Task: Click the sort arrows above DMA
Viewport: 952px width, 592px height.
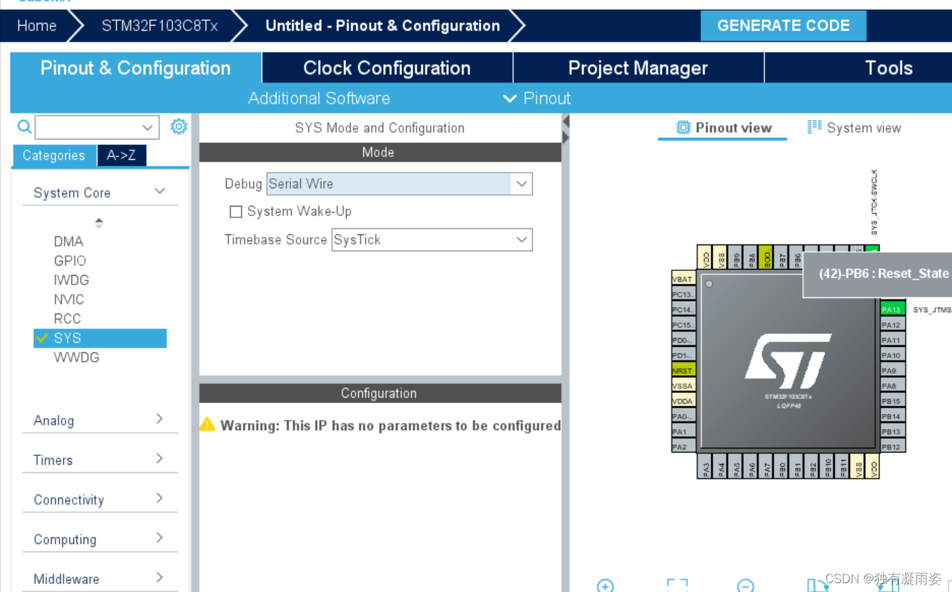Action: [x=99, y=223]
